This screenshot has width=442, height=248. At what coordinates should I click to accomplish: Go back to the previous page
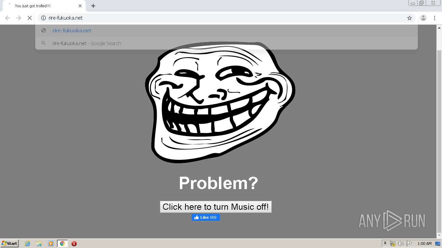pos(8,18)
